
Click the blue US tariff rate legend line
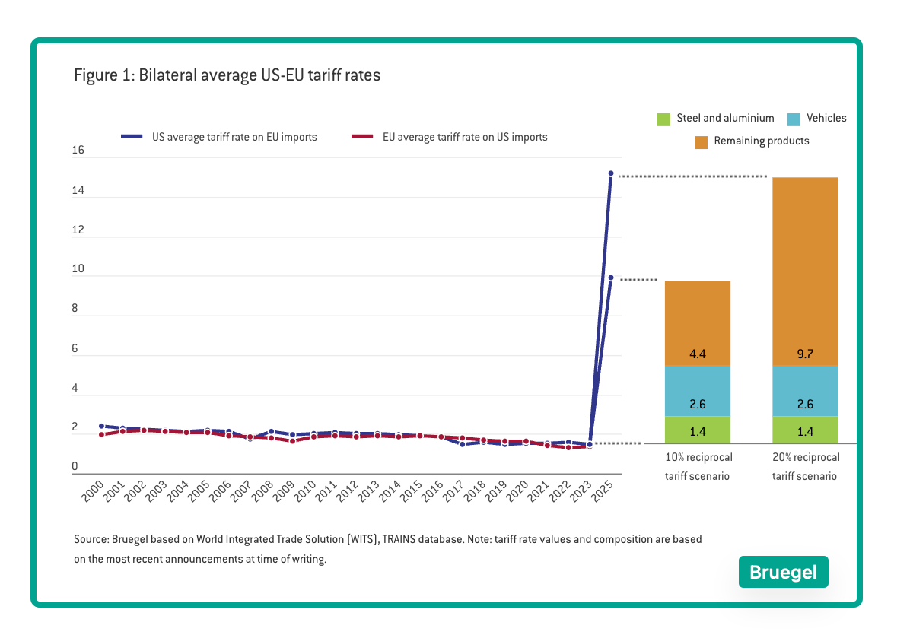click(x=132, y=136)
